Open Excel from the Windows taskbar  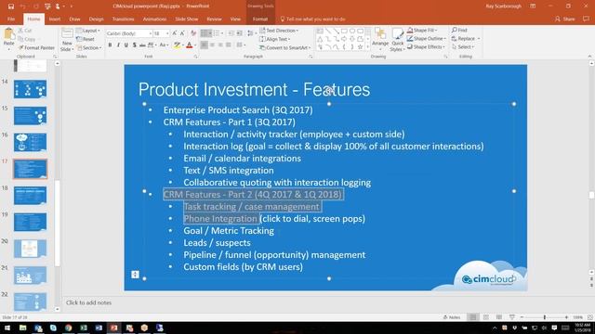coord(84,328)
